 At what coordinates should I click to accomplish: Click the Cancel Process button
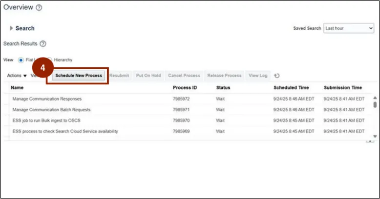coord(184,76)
